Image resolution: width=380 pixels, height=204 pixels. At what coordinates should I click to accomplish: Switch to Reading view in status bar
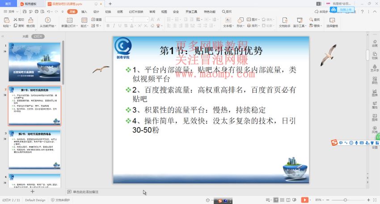(x=288, y=200)
